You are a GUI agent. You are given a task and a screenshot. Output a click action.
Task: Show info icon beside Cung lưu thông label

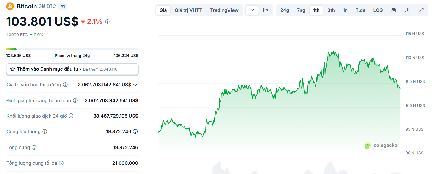coord(45,131)
